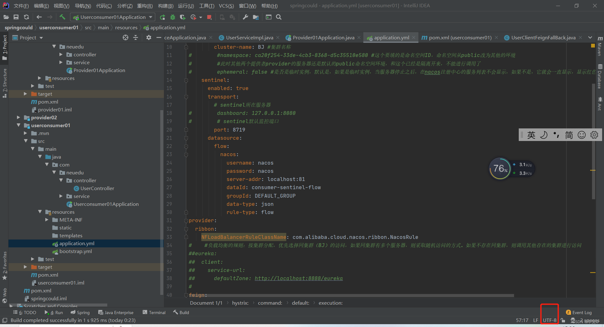Image resolution: width=604 pixels, height=327 pixels.
Task: Switch input method language with the 英 toggle
Action: point(531,135)
